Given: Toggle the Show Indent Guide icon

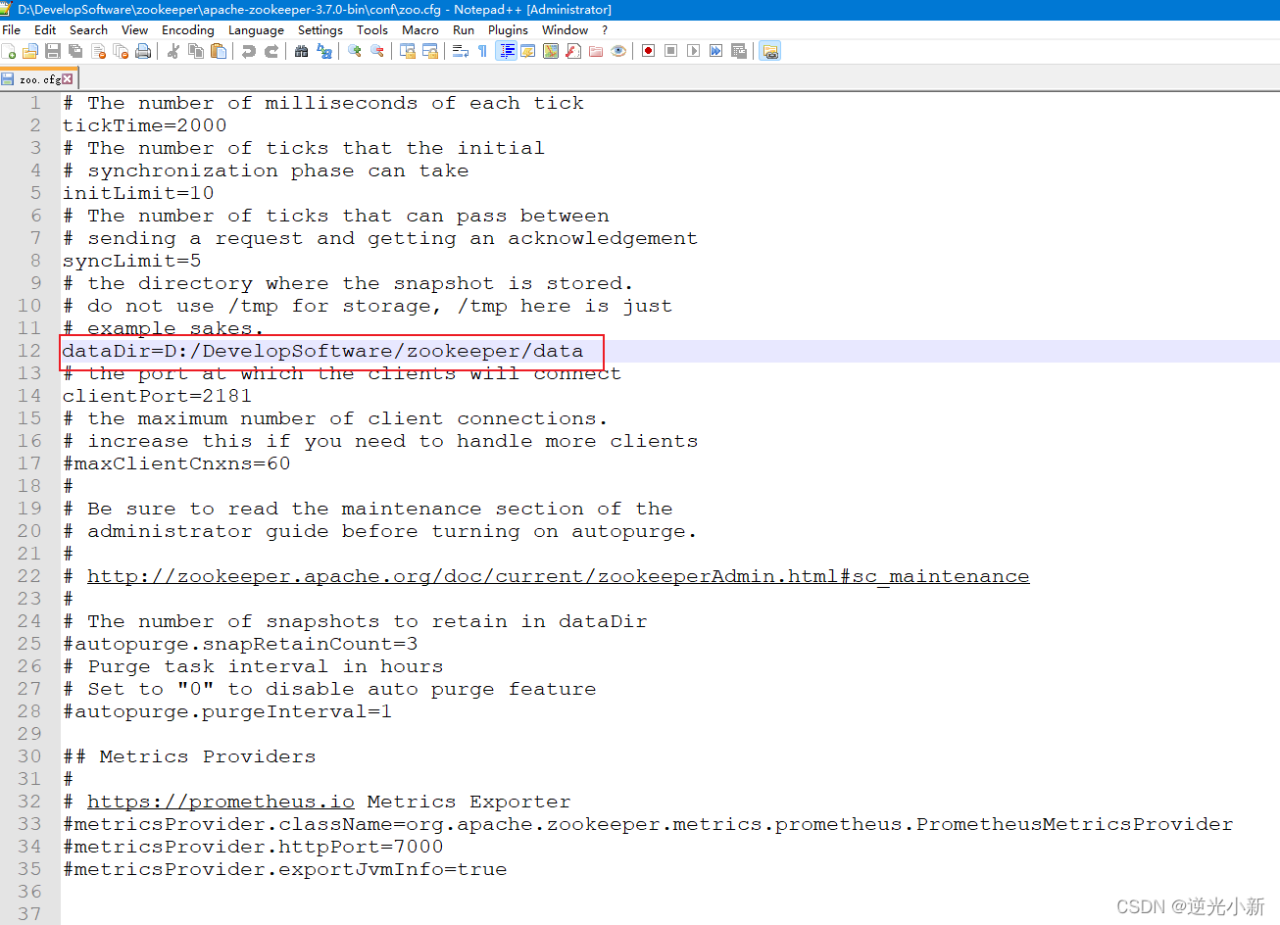Looking at the screenshot, I should [x=506, y=51].
